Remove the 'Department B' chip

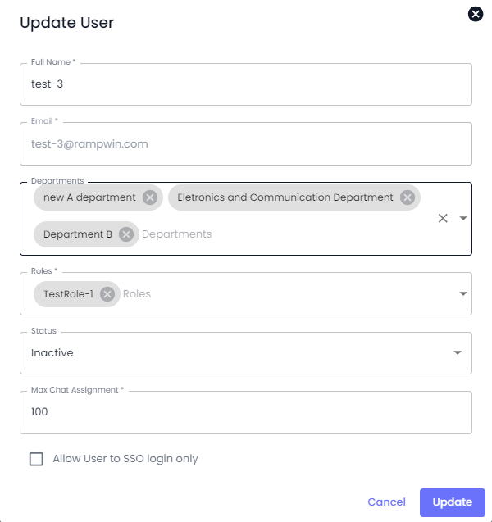(126, 234)
